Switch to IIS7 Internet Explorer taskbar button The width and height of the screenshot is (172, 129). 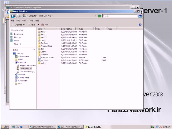pos(70,127)
